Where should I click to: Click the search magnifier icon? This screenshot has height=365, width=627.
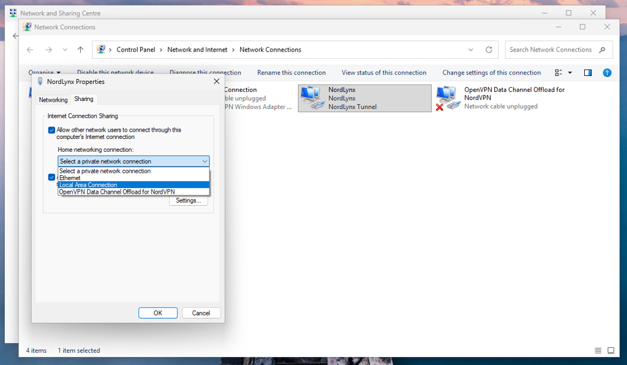pyautogui.click(x=603, y=50)
